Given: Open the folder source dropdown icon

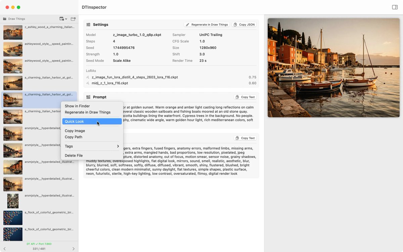Looking at the screenshot, I should tap(63, 19).
